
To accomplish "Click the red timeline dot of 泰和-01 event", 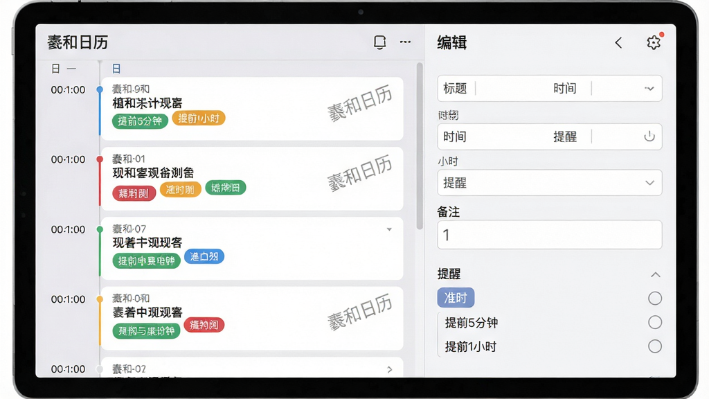I will (100, 159).
